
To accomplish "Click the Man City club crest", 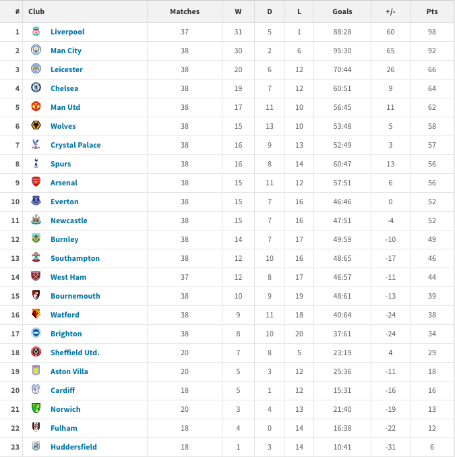I will point(36,51).
